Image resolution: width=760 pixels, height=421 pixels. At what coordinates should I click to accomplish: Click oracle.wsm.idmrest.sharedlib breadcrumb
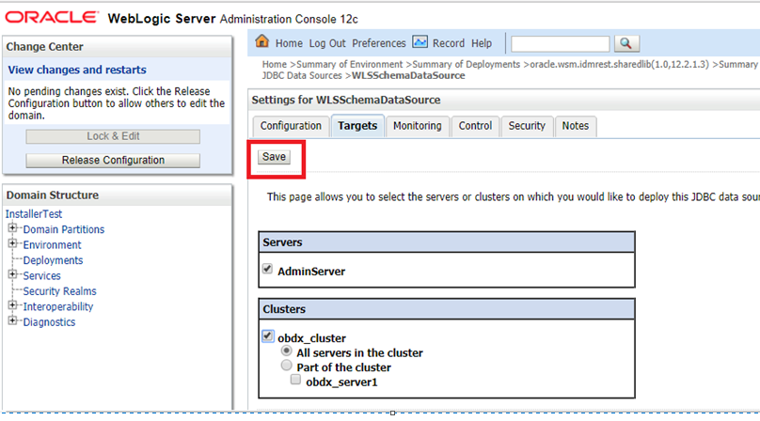pyautogui.click(x=619, y=65)
